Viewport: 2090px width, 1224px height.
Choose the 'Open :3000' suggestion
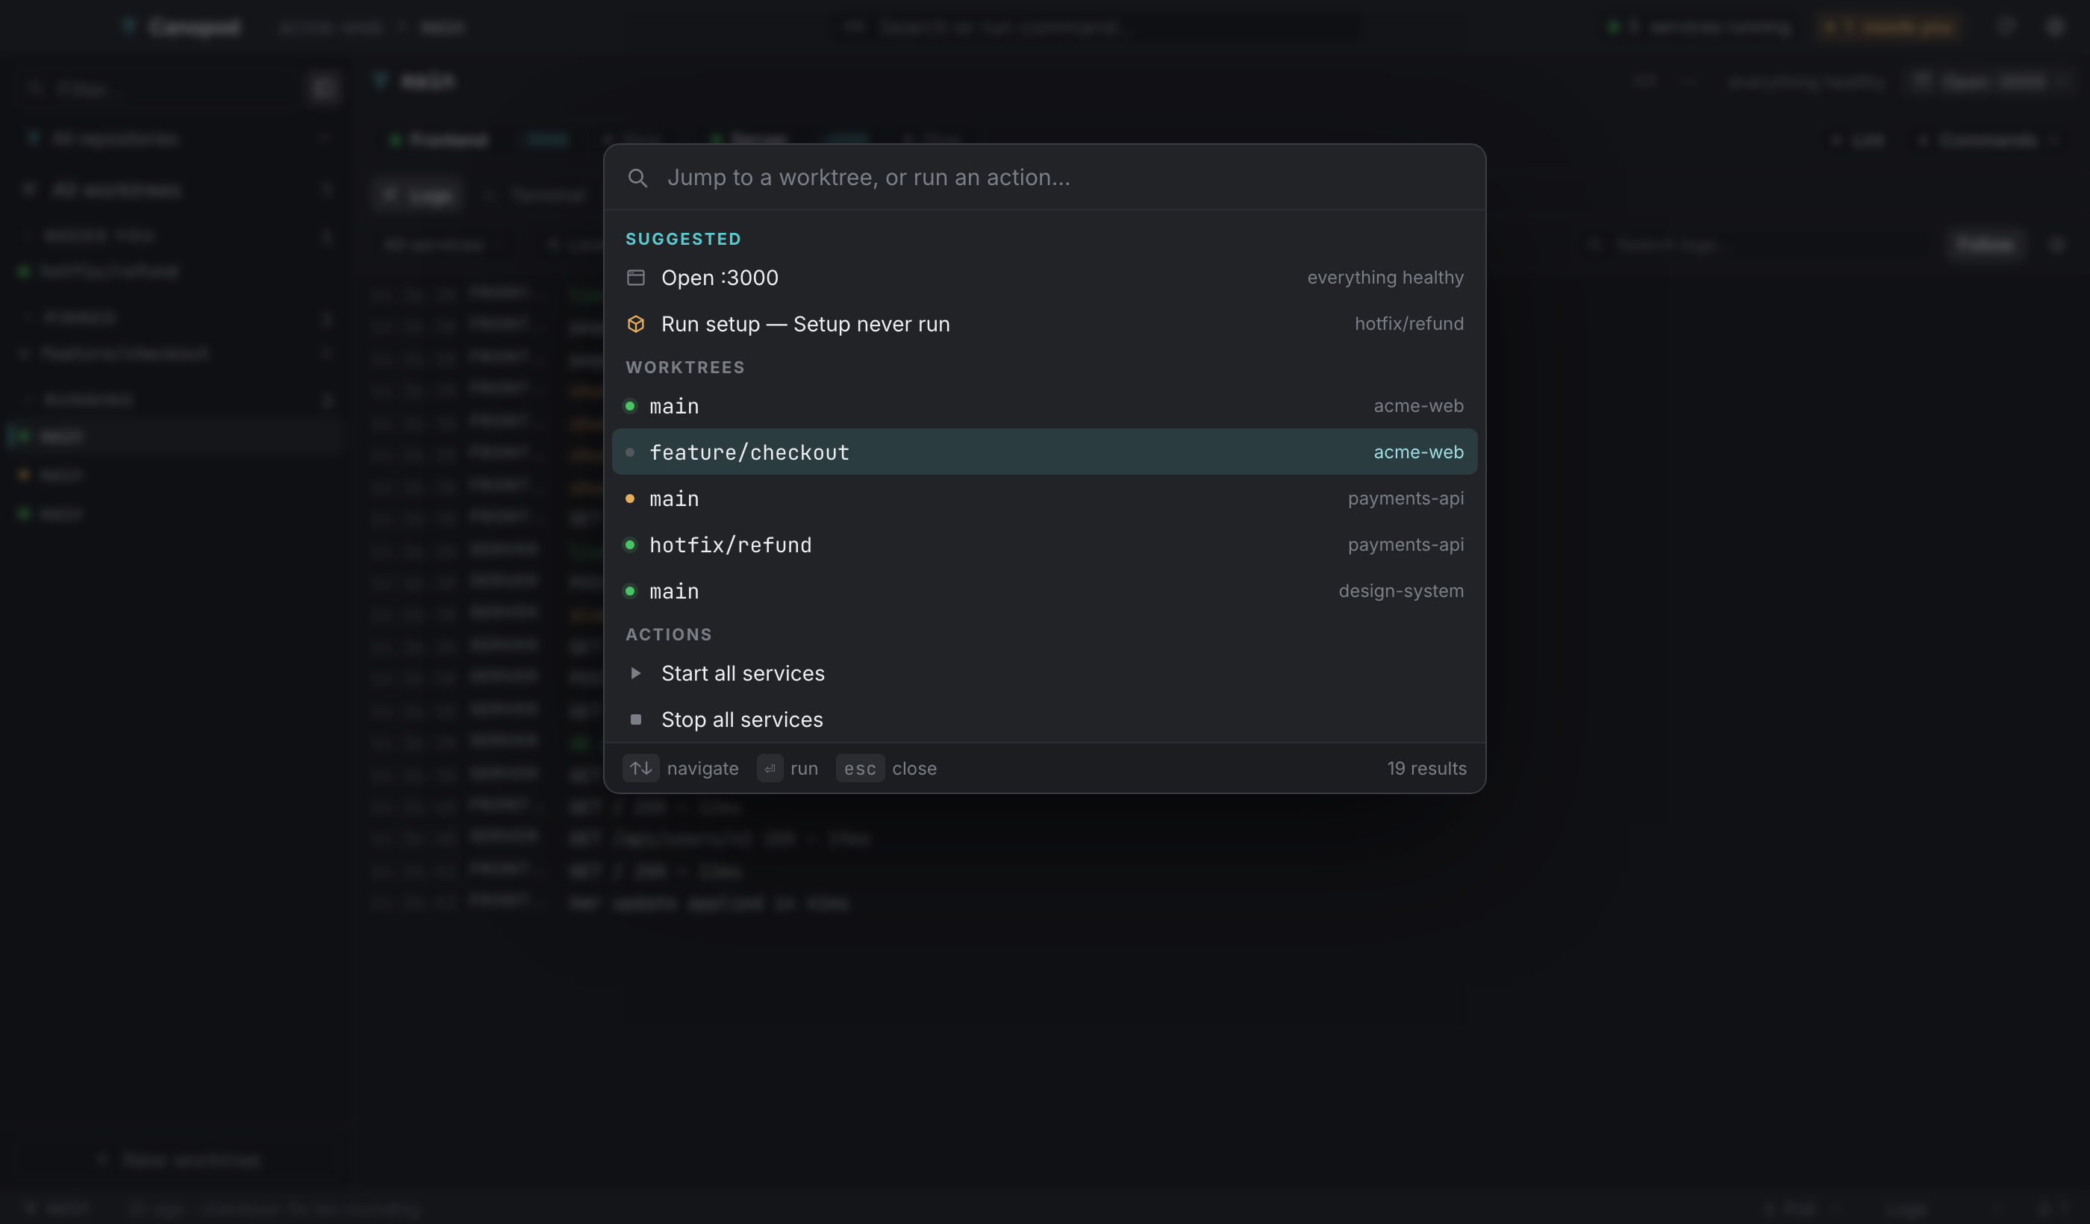pos(1044,278)
